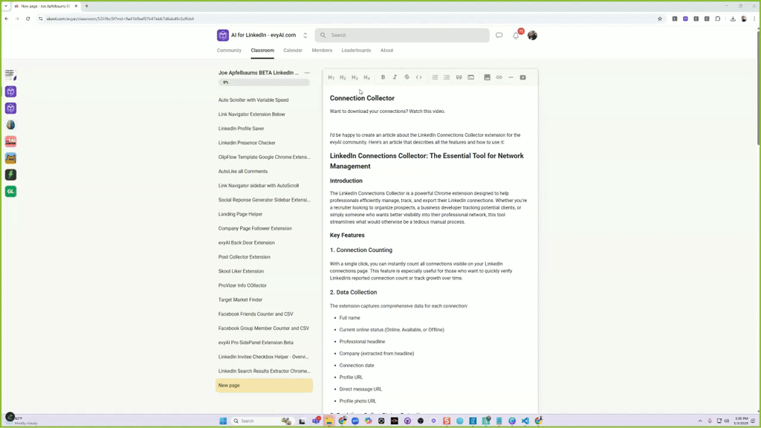Insert inline code with the code icon
The width and height of the screenshot is (761, 428).
[x=419, y=77]
